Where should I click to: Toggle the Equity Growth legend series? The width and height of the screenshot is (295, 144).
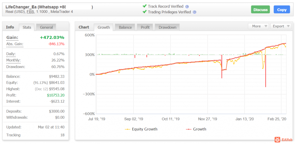(x=141, y=129)
